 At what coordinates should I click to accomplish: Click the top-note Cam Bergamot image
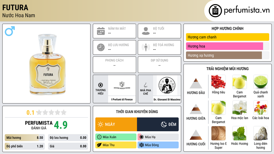click(239, 82)
